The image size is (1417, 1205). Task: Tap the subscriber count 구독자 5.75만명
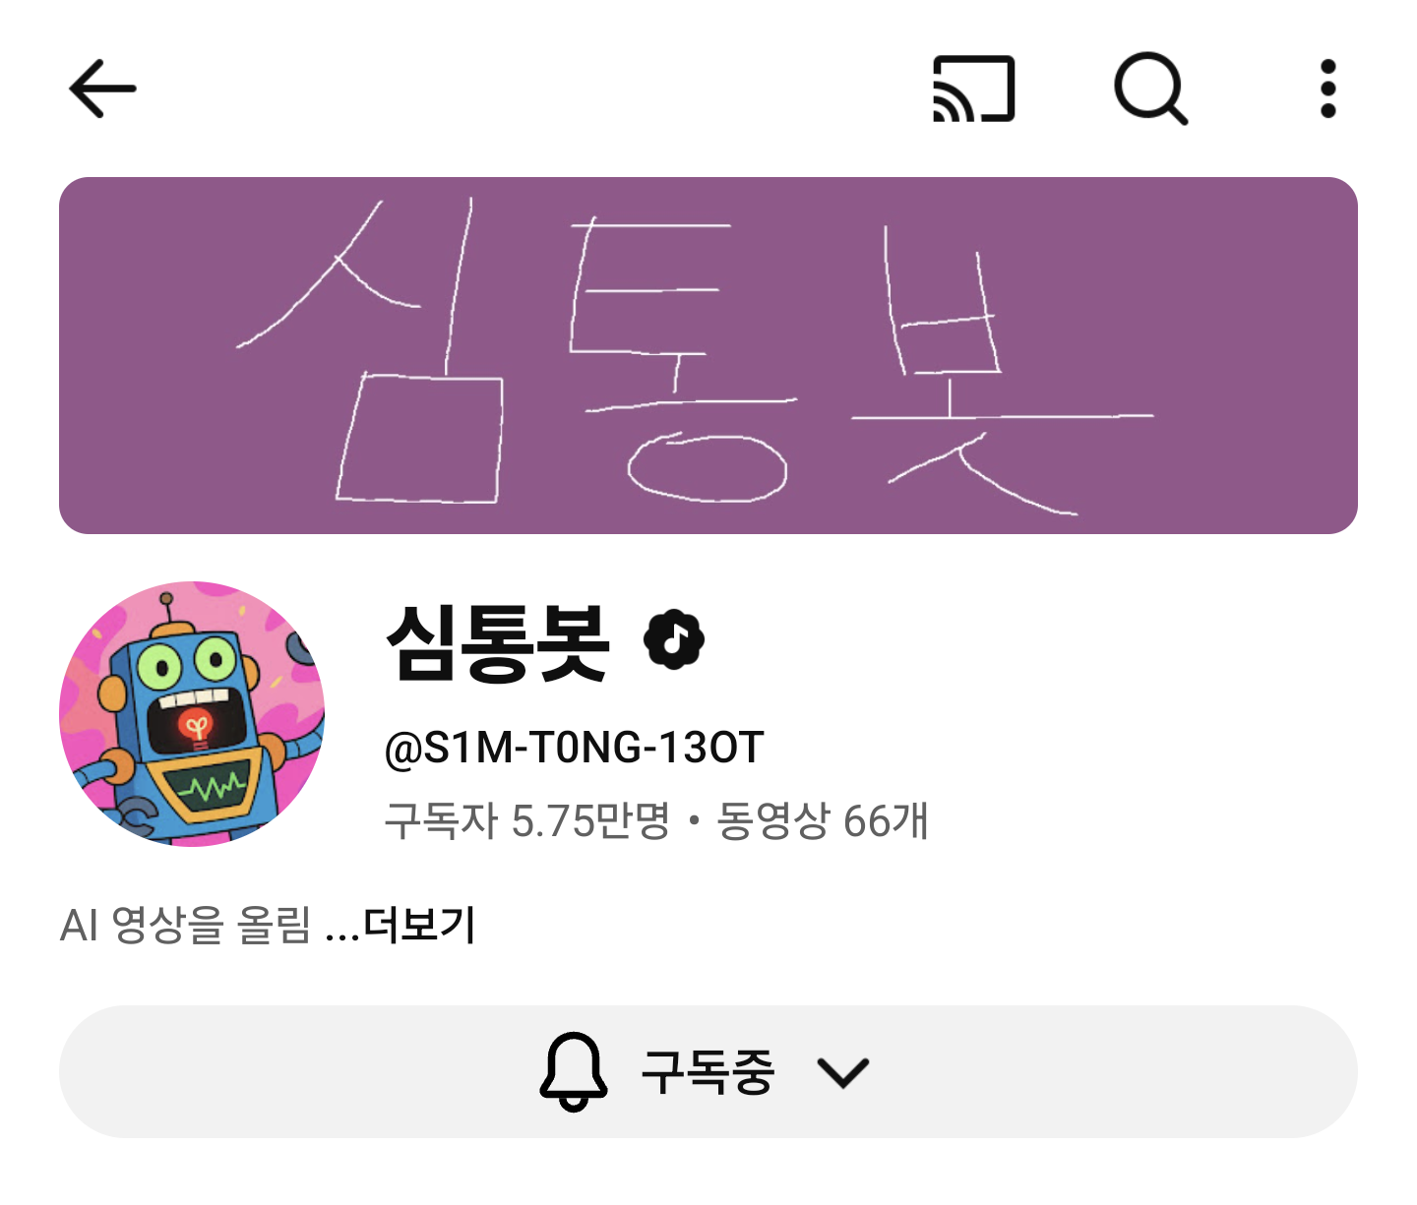(527, 820)
